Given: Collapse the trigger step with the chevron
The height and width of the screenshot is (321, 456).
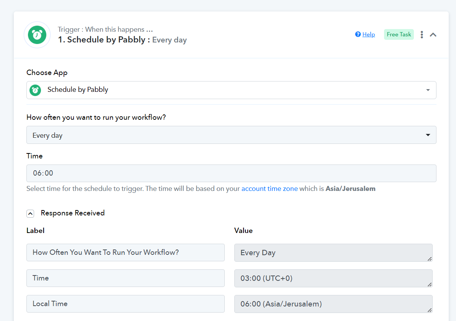Looking at the screenshot, I should coord(433,34).
